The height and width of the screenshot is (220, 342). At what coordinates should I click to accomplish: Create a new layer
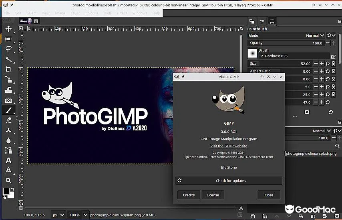[253, 216]
